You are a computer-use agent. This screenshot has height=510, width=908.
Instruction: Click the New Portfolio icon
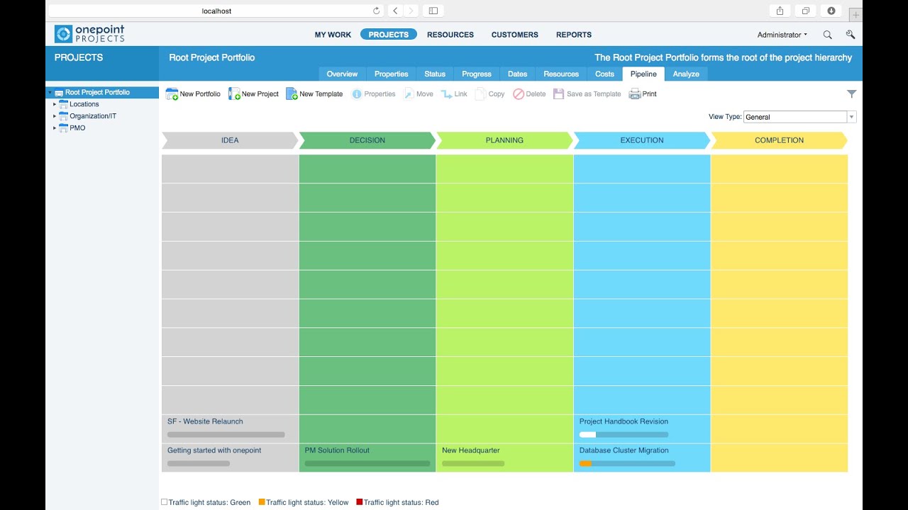(x=172, y=94)
